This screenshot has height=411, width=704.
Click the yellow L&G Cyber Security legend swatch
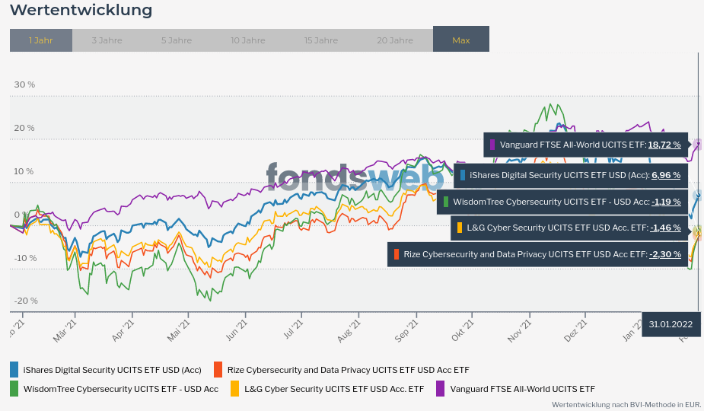[x=234, y=389]
